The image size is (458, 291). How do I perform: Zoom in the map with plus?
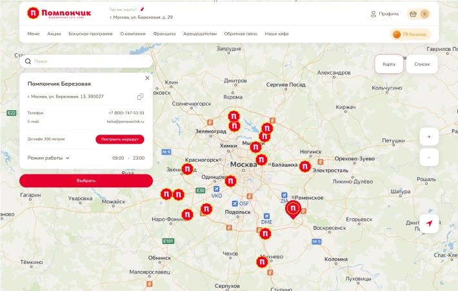point(429,136)
